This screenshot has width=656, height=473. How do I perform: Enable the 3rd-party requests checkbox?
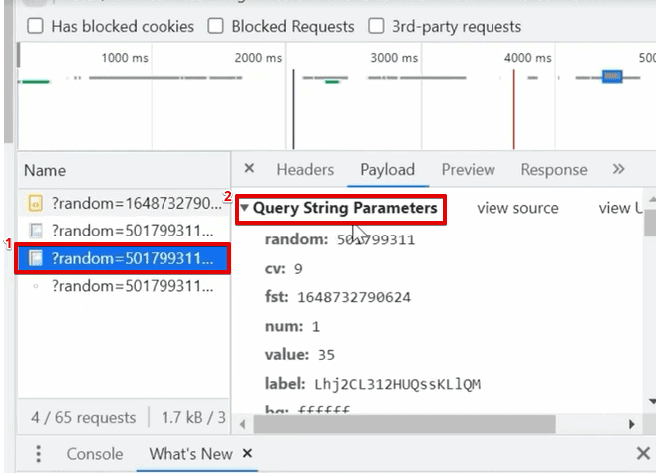376,26
